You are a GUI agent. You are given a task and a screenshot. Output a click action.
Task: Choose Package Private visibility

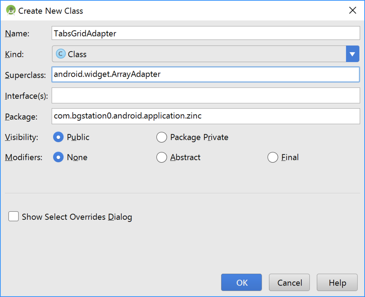pos(162,137)
